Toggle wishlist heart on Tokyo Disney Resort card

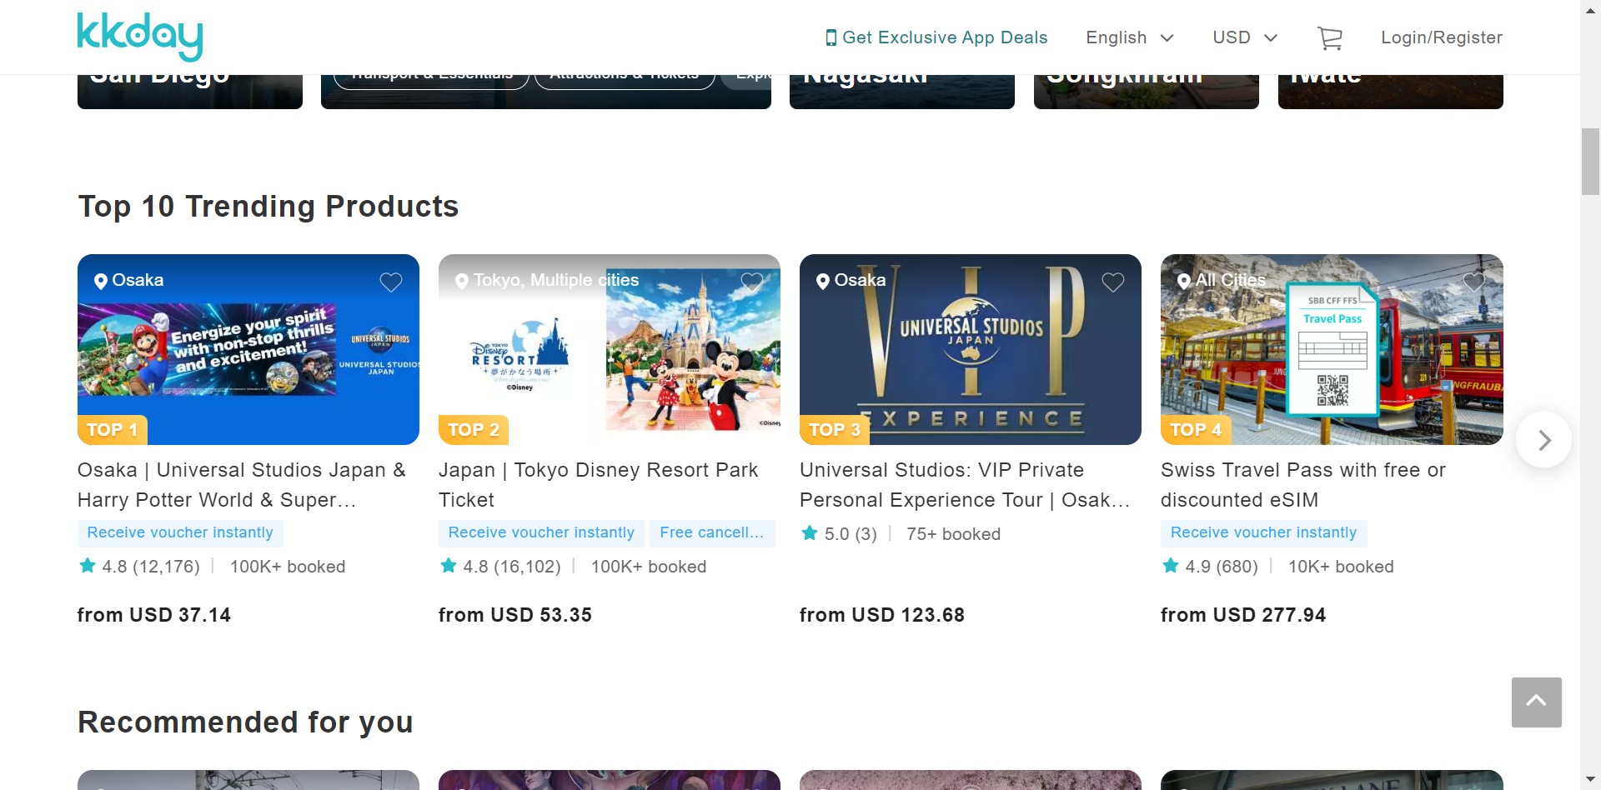[x=752, y=282]
